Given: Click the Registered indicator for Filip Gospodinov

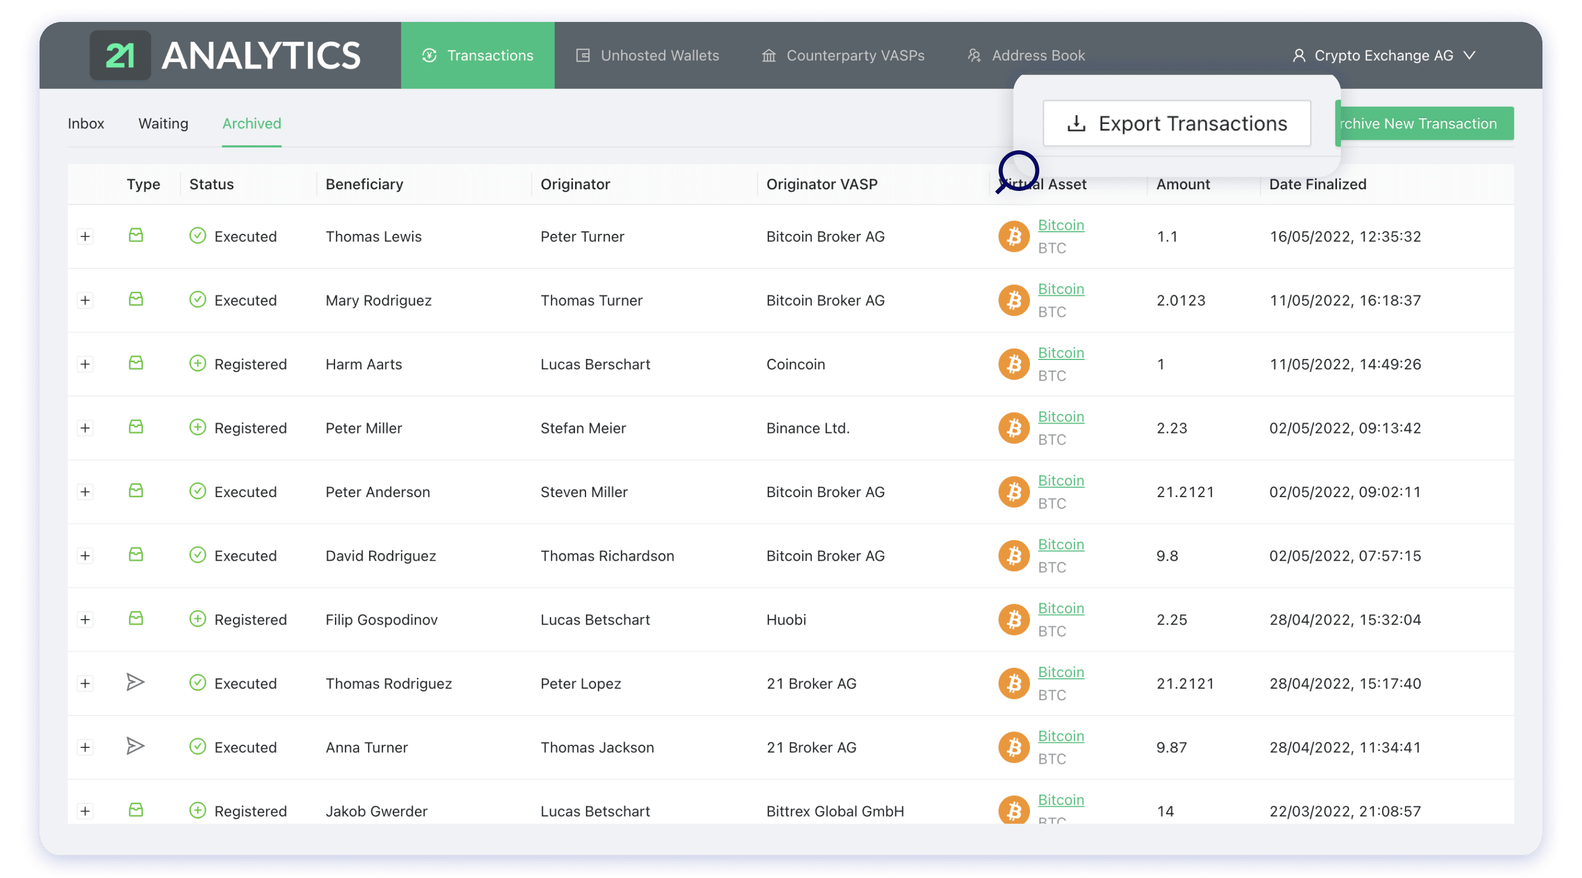Looking at the screenshot, I should click(x=198, y=619).
